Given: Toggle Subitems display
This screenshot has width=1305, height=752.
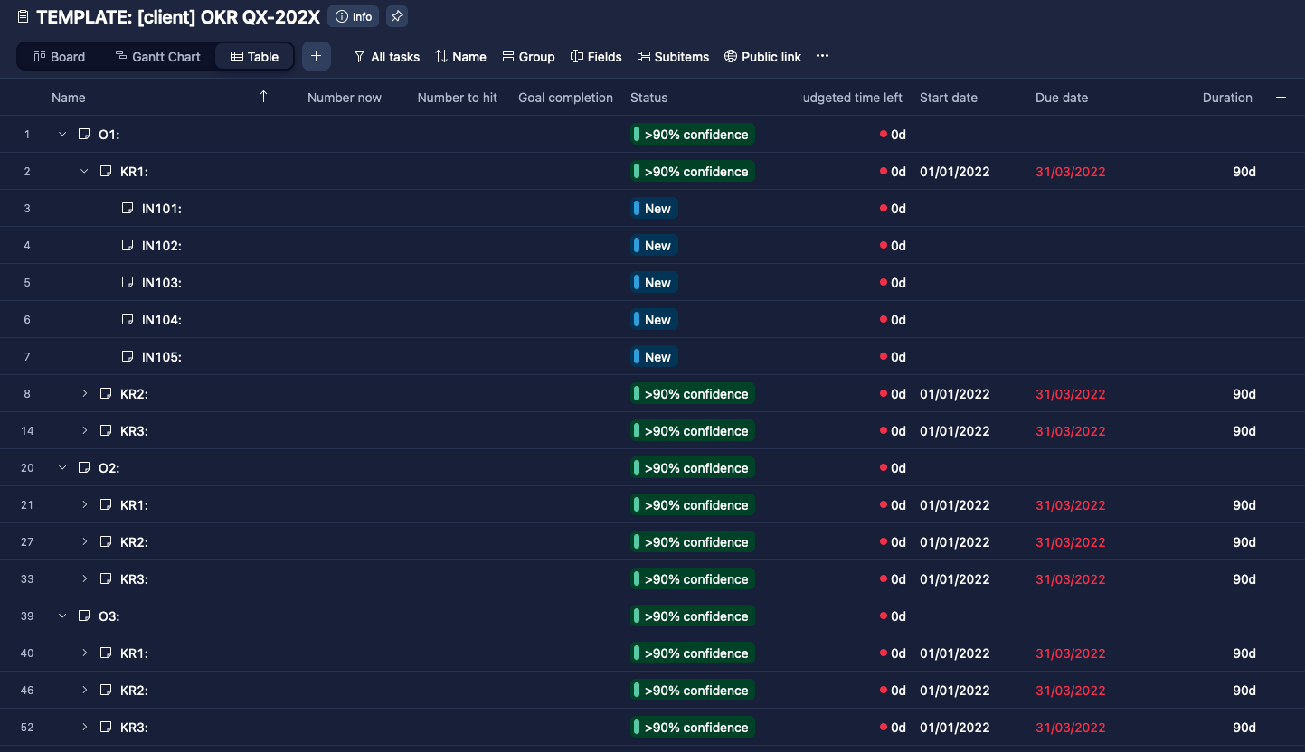Looking at the screenshot, I should [x=673, y=57].
